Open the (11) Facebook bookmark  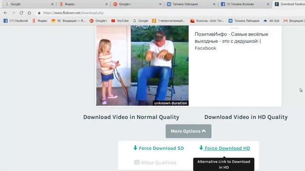(x=16, y=21)
